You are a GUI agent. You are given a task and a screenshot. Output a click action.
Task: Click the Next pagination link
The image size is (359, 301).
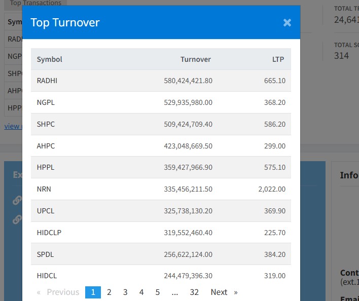pyautogui.click(x=219, y=292)
